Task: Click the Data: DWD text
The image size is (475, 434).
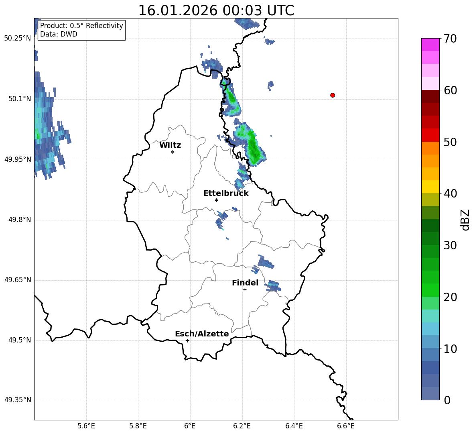Action: pos(59,34)
